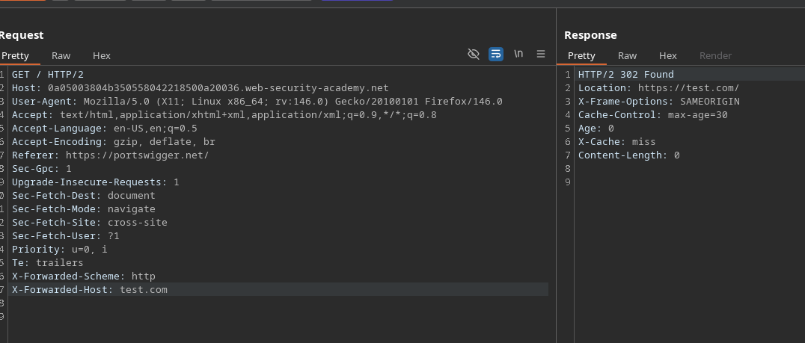805x343 pixels.
Task: Show non-printable characters with \n icon
Action: (518, 54)
